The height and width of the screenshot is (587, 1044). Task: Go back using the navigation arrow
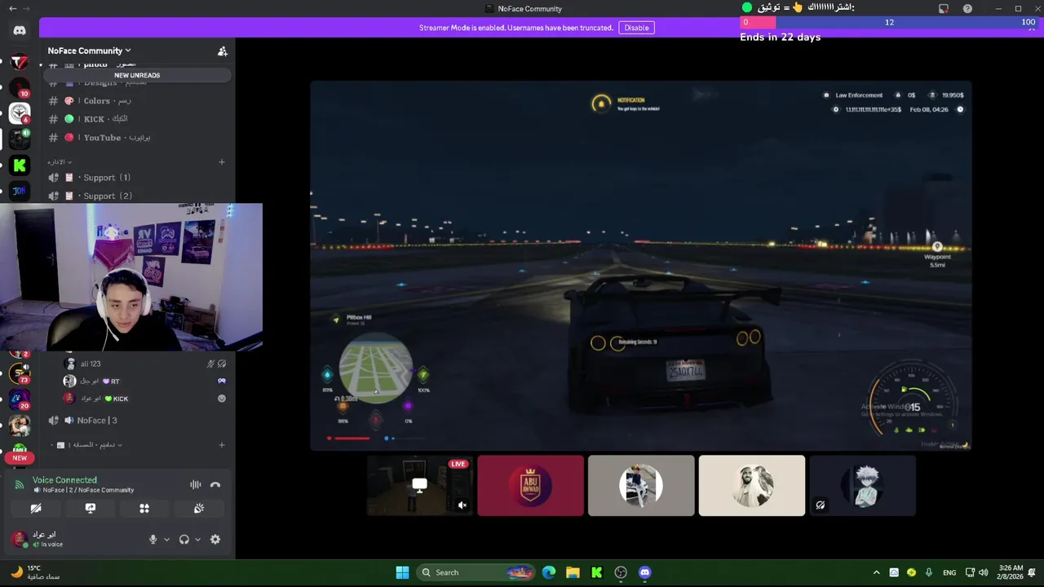coord(12,8)
